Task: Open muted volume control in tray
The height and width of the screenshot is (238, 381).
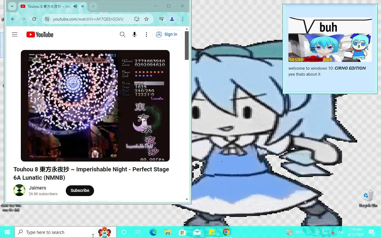Action: click(x=332, y=232)
